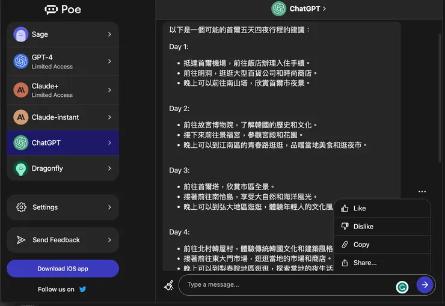This screenshot has width=445, height=306.
Task: Click the bullet 抵達首爾機場，前往飯店辦理入住手續
Action: pos(247,63)
